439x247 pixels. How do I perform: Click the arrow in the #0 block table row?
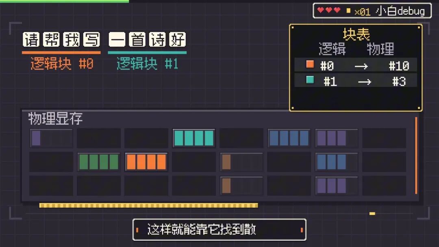361,66
